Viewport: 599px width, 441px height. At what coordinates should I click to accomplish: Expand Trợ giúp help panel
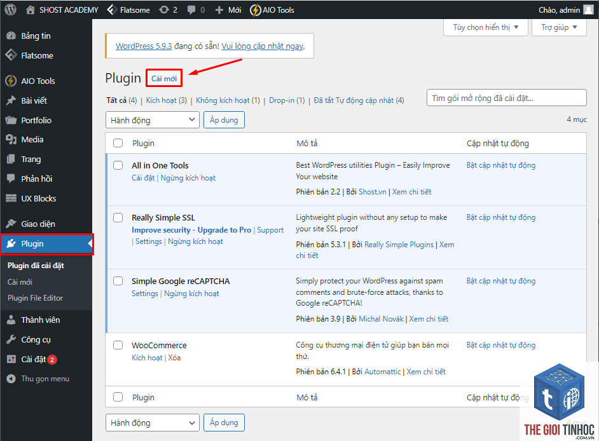pyautogui.click(x=559, y=27)
